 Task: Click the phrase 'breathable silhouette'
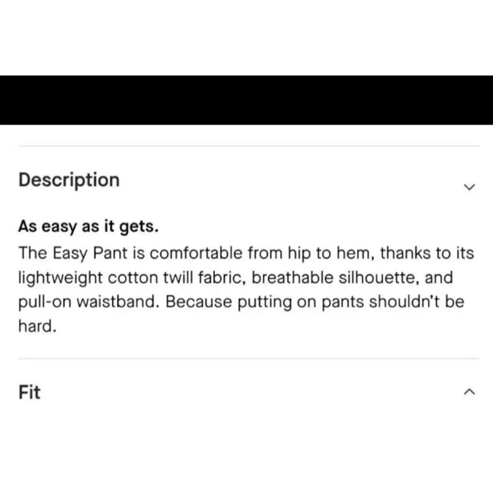[335, 278]
